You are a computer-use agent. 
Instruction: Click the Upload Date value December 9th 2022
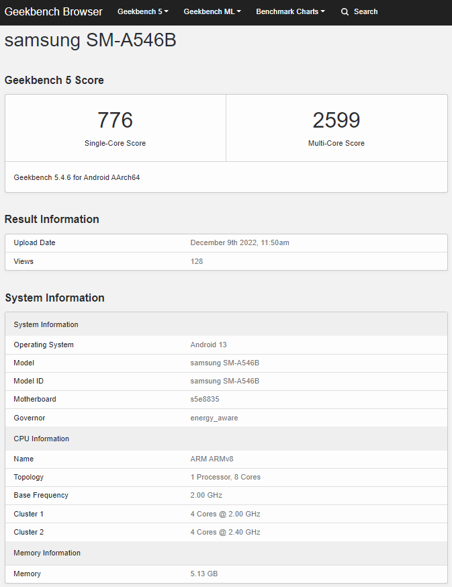[240, 243]
